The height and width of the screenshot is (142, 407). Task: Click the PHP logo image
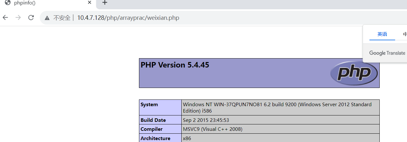(354, 73)
